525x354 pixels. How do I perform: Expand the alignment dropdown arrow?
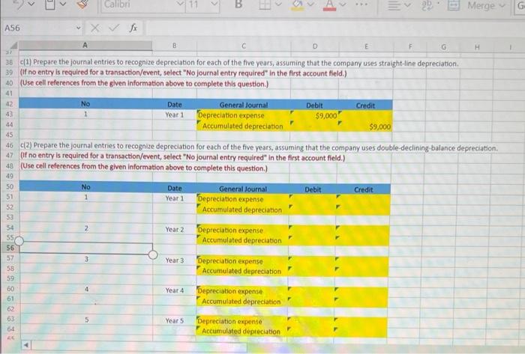(407, 5)
